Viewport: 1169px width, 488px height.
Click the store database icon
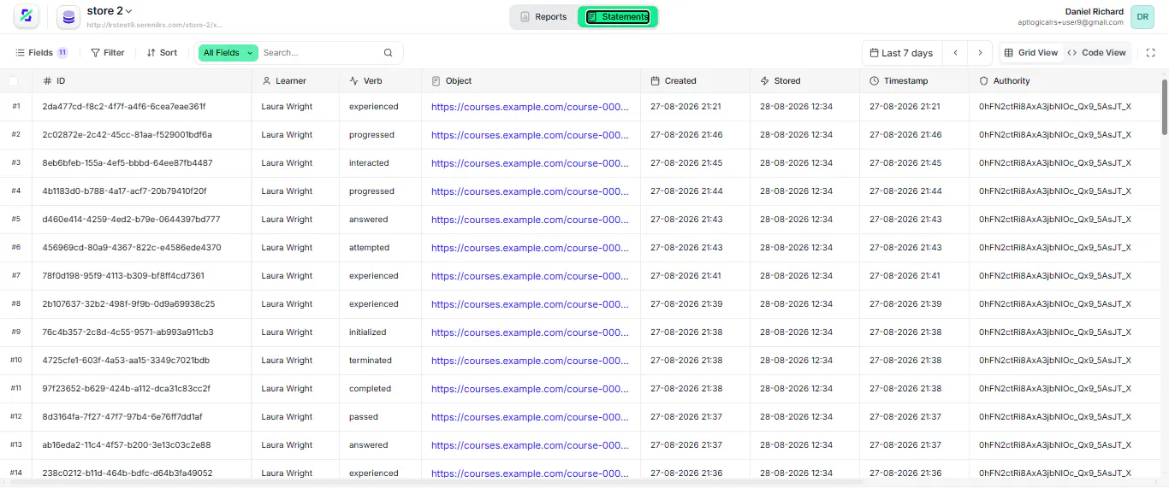pyautogui.click(x=68, y=16)
